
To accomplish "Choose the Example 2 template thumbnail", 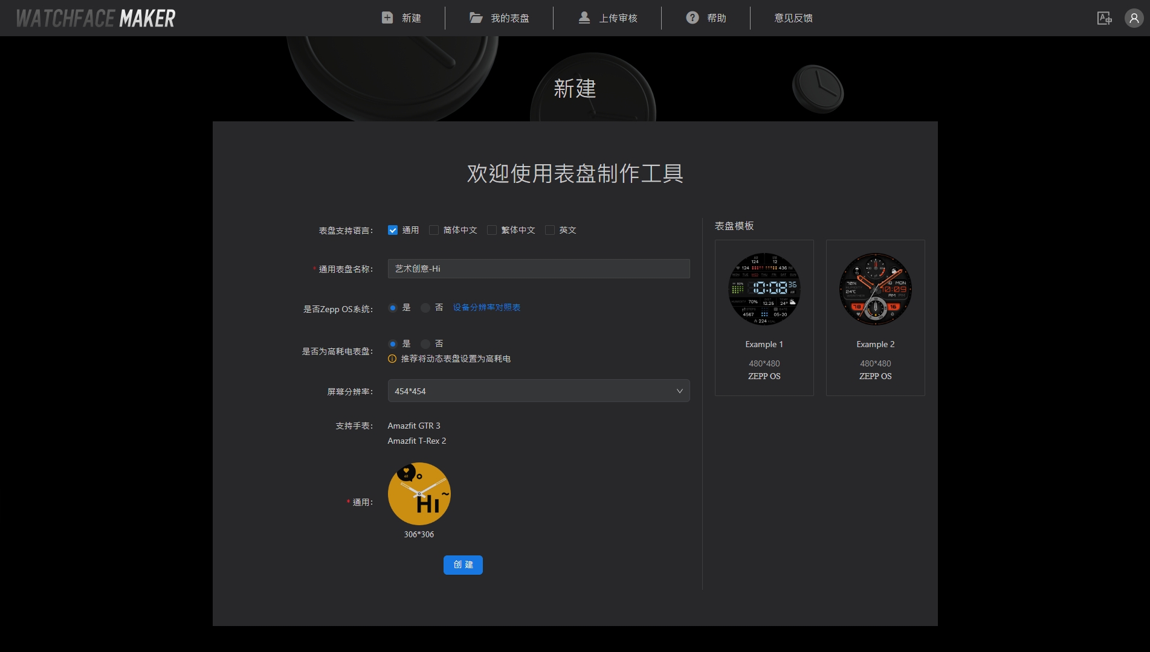I will pyautogui.click(x=875, y=290).
